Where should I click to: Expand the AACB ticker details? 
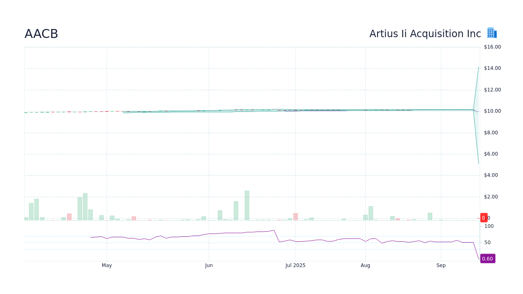(x=41, y=33)
